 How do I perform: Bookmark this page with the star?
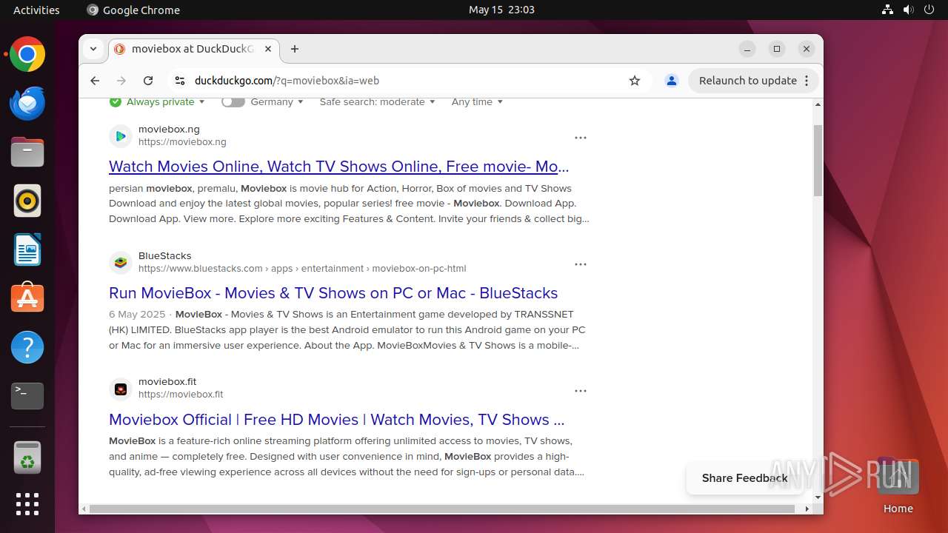click(x=635, y=81)
